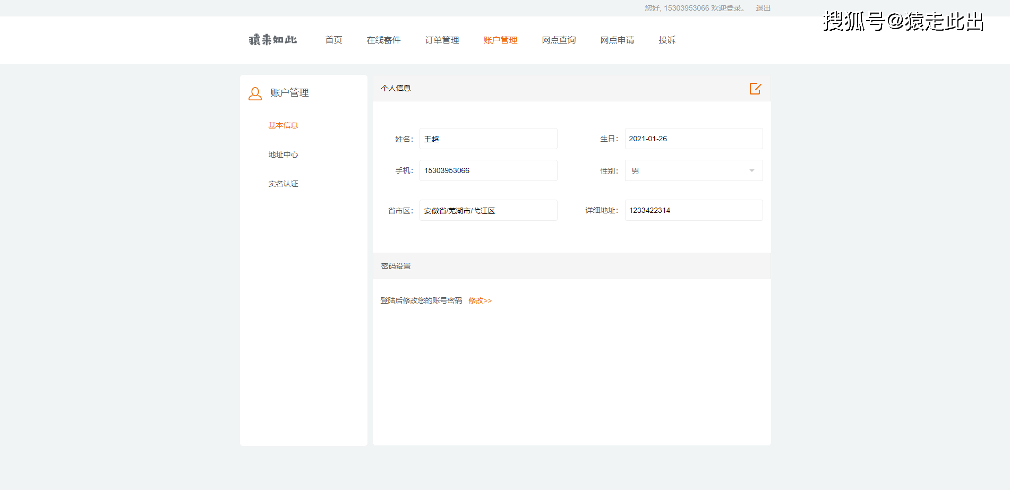Click the edit personal info pencil icon
The height and width of the screenshot is (490, 1010).
[755, 88]
